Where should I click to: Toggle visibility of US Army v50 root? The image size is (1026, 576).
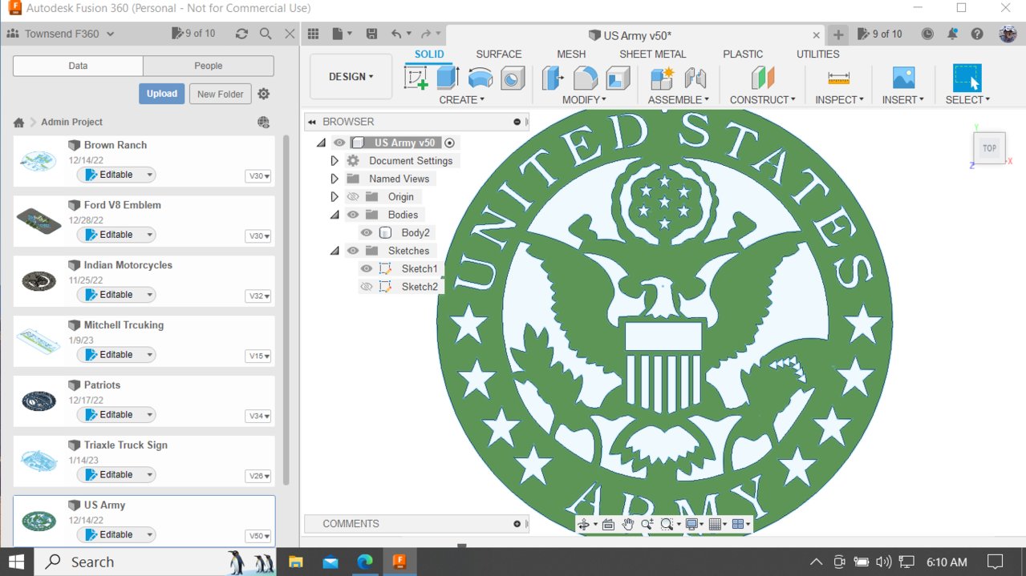pos(339,143)
